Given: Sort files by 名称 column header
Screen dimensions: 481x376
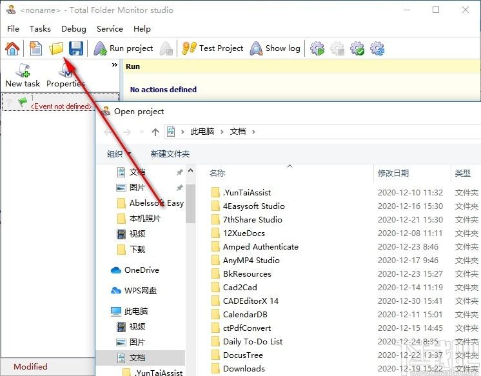Looking at the screenshot, I should pos(217,173).
